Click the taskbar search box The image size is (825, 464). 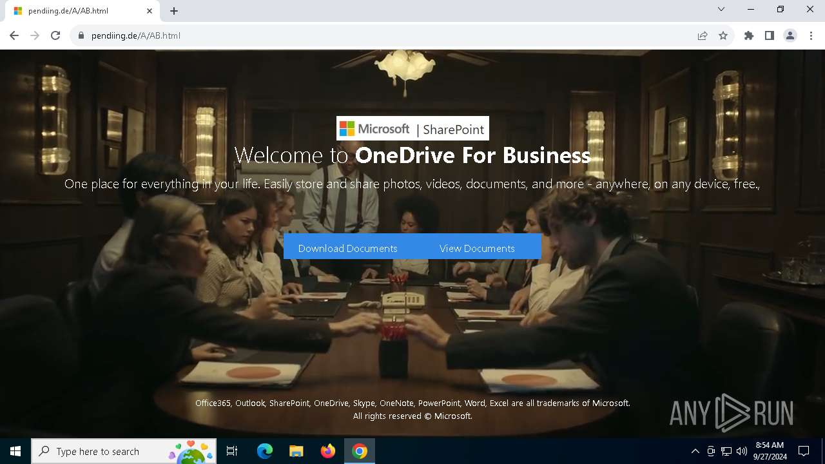coord(124,451)
